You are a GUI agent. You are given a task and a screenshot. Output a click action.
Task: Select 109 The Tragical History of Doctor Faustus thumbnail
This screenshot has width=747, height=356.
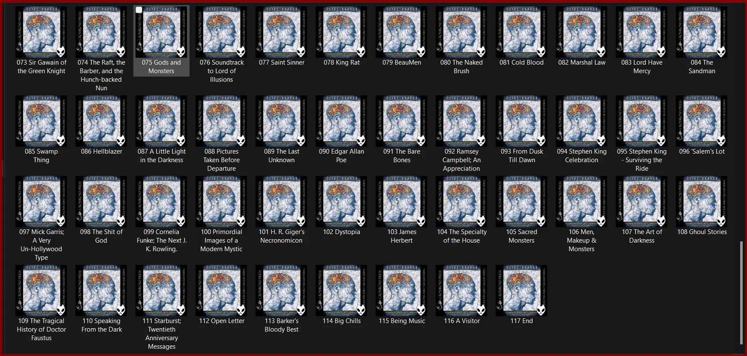[41, 291]
